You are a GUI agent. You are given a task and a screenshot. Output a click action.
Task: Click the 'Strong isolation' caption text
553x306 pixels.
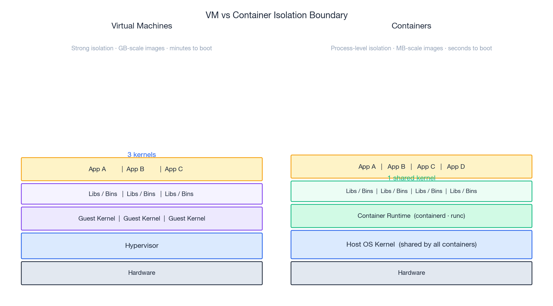coord(92,48)
